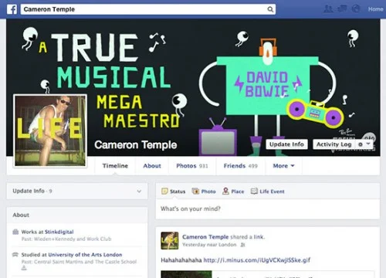
Task: Click the Photo camera icon in composer
Action: click(195, 191)
